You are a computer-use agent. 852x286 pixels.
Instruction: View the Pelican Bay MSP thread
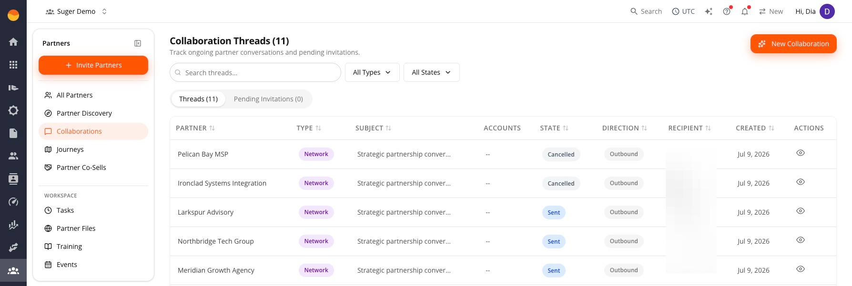pyautogui.click(x=801, y=153)
